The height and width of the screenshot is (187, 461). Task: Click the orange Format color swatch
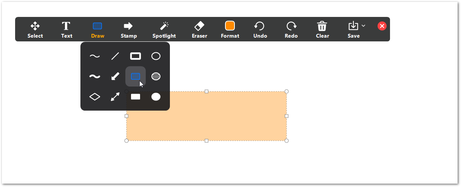coord(230,26)
